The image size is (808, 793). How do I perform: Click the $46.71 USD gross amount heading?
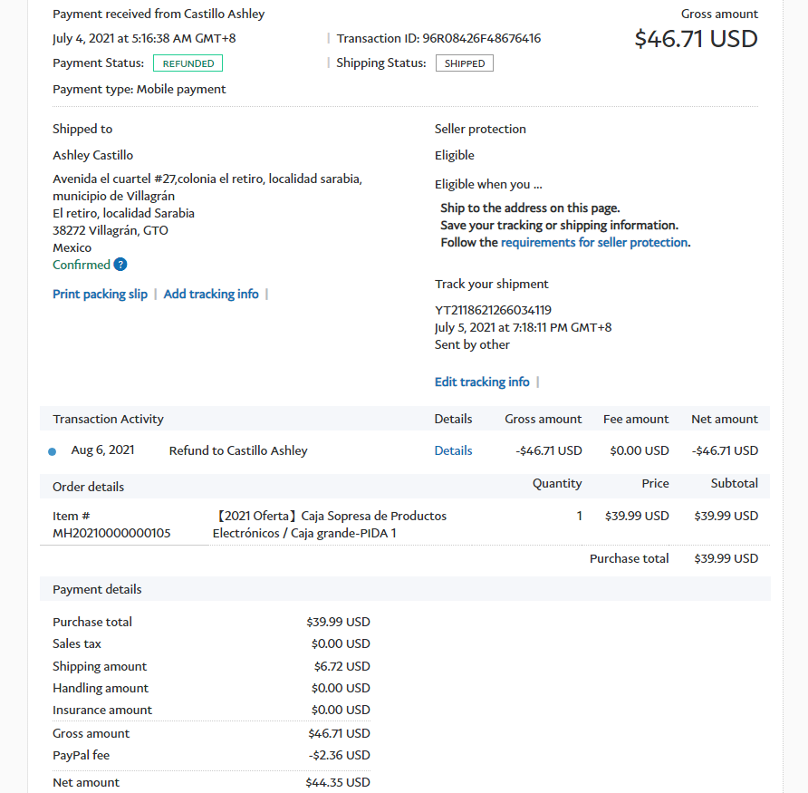coord(696,39)
